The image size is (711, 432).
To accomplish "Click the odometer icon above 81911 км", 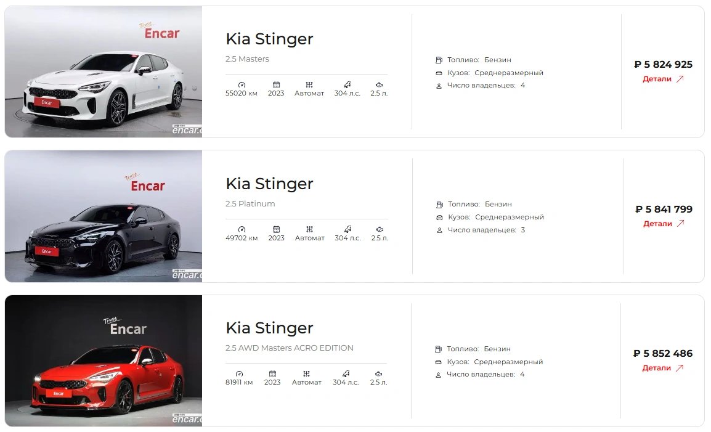I will 240,374.
